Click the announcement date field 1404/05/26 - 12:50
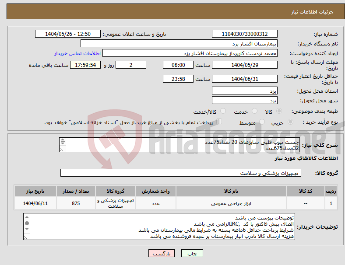This screenshot has width=345, height=265. (68, 34)
